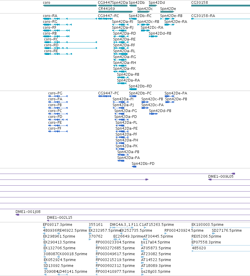The image size is (250, 276).
Task: Click transcript Spn42Da-RJ
Action: point(119,31)
